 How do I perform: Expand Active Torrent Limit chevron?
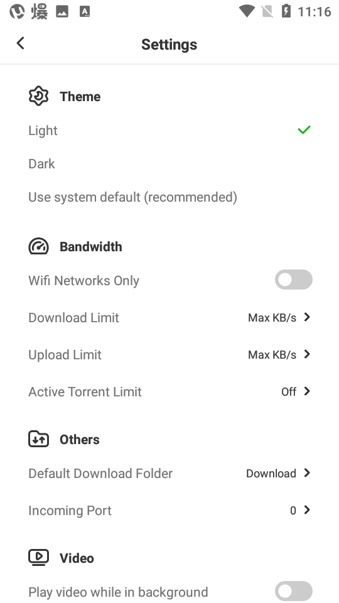pos(307,391)
